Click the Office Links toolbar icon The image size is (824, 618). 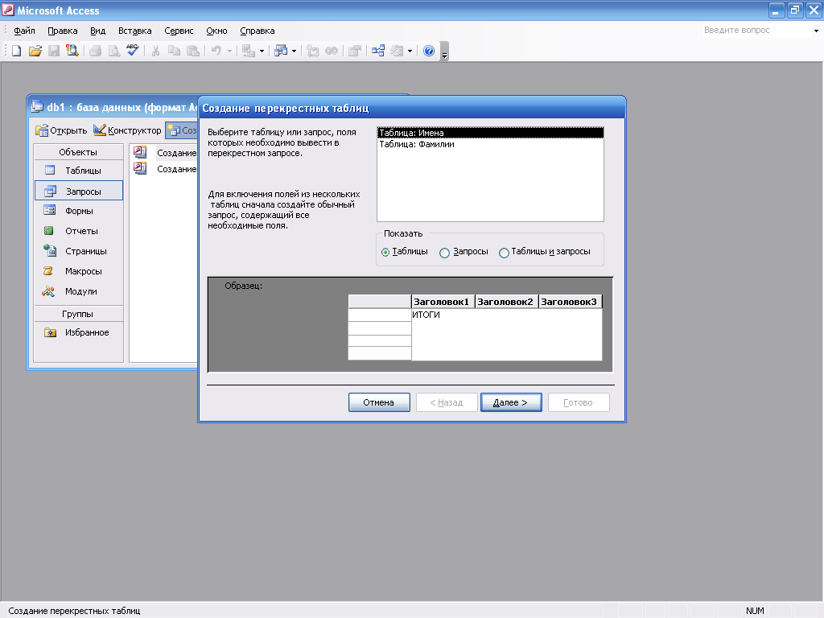pos(249,51)
